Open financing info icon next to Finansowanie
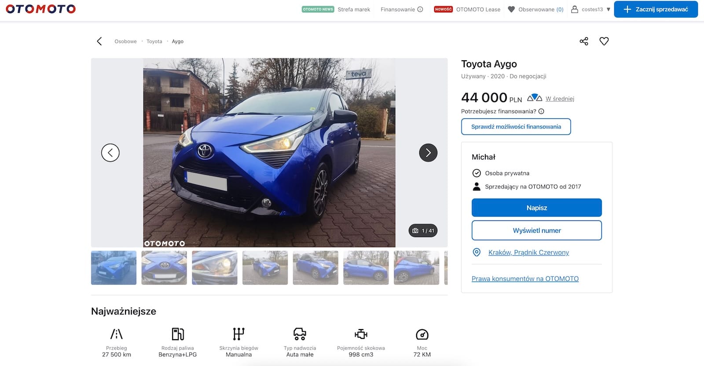Image resolution: width=704 pixels, height=366 pixels. click(x=420, y=9)
